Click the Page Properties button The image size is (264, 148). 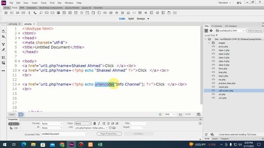109,134
